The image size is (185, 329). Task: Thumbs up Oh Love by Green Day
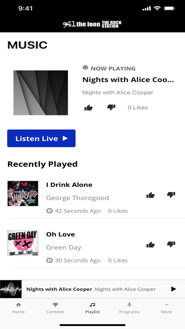coord(150,245)
